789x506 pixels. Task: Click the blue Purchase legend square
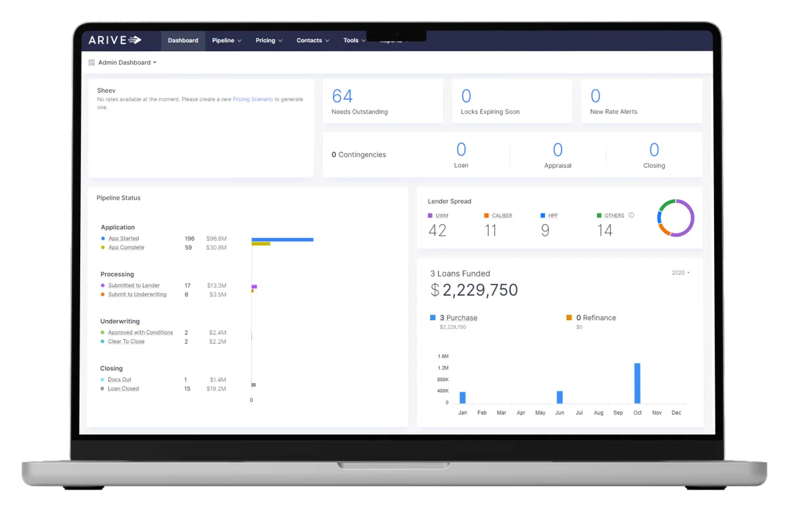[x=433, y=317]
